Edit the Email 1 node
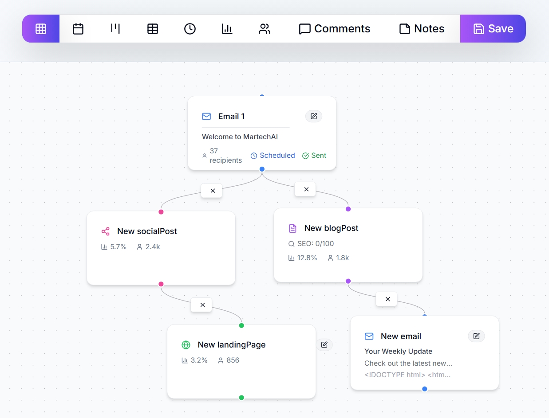549x418 pixels. (314, 116)
